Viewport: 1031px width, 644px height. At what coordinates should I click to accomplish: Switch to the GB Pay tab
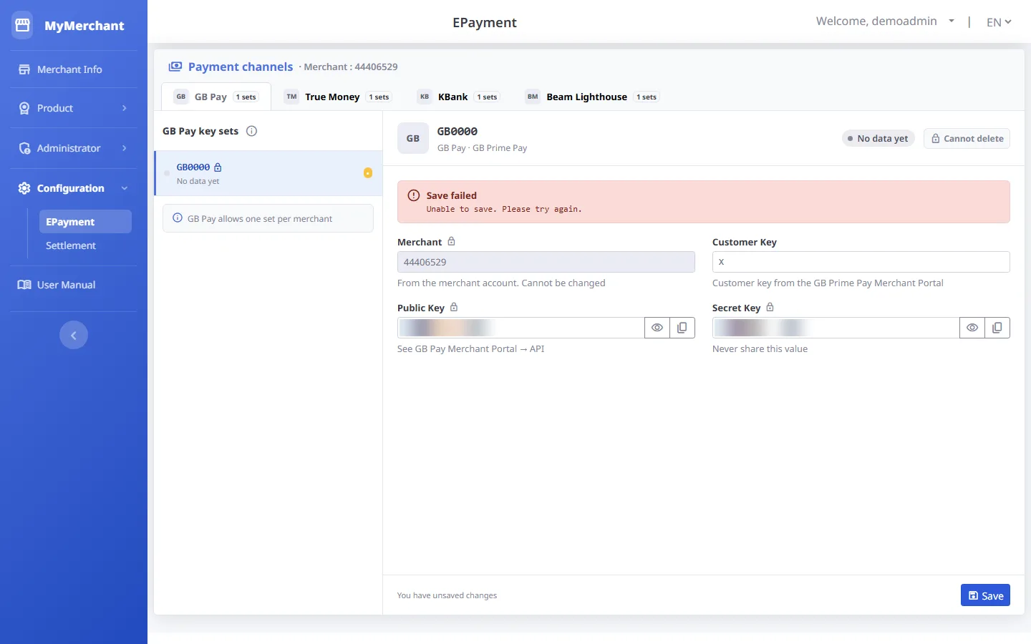216,97
